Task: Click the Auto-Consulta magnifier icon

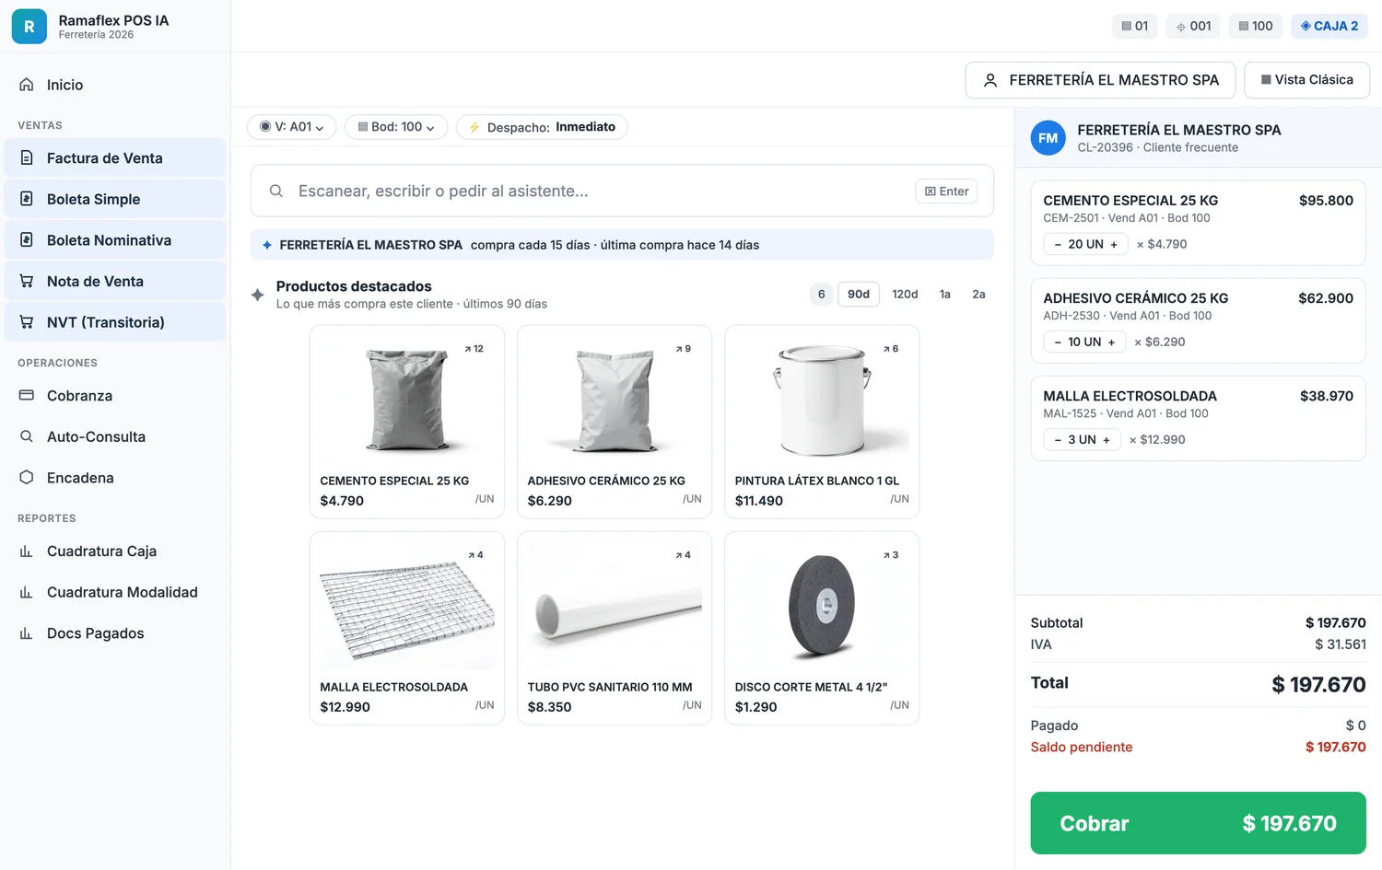Action: (27, 436)
